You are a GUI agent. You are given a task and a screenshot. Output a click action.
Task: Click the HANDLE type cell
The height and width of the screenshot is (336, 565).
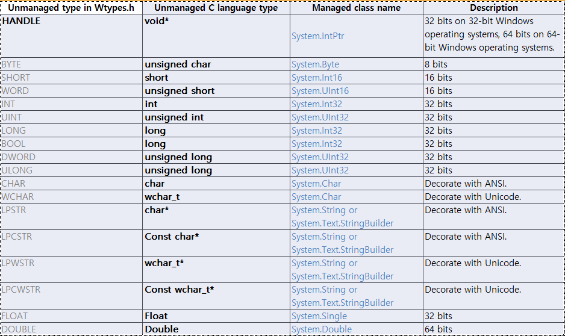coord(71,36)
